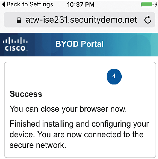Select the step 4 circle indicator
This screenshot has width=158, height=159.
[x=114, y=76]
